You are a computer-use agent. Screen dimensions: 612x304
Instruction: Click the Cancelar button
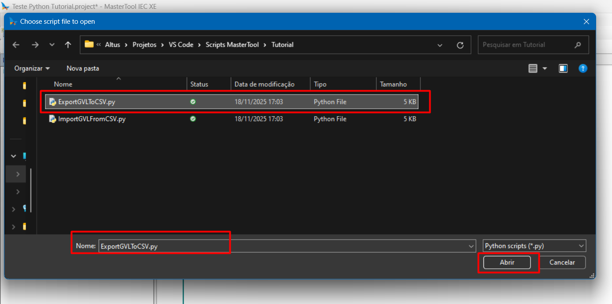click(x=562, y=262)
